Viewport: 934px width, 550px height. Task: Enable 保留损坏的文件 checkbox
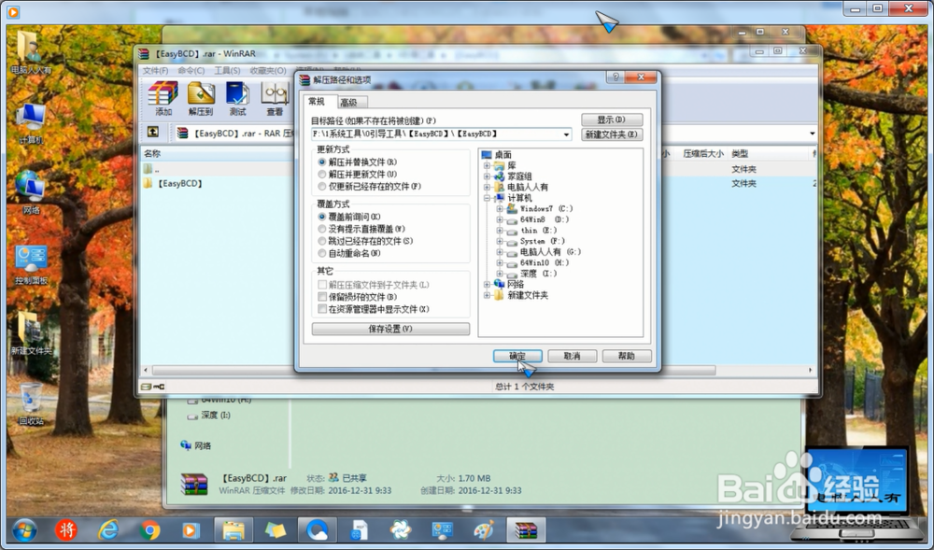(x=322, y=296)
